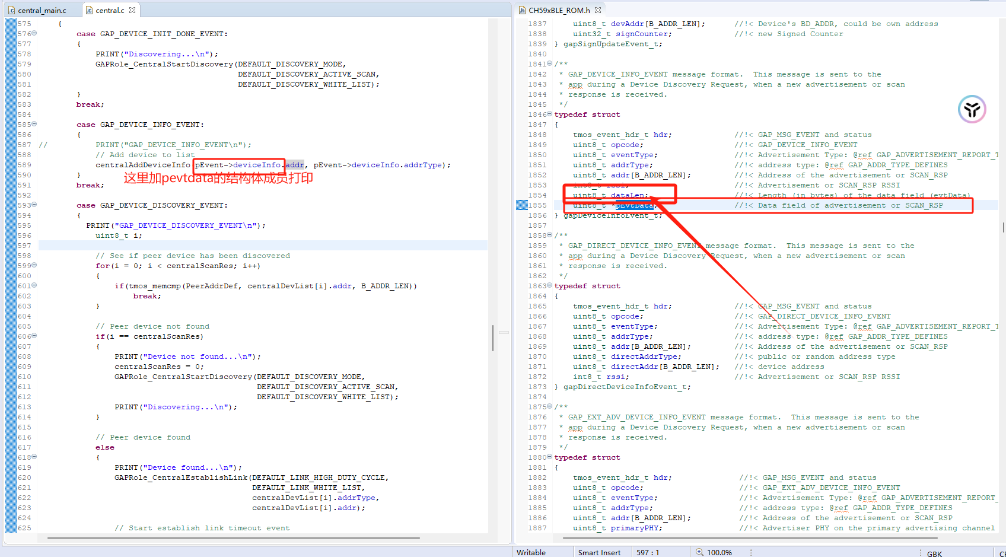Click the C file icon on central.c tab
Screen dimensions: 1006x557
point(90,10)
